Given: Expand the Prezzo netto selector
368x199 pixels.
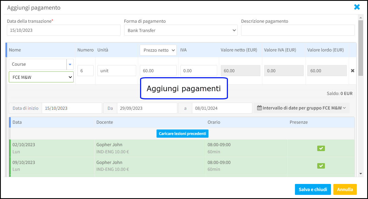Looking at the screenshot, I should (158, 50).
